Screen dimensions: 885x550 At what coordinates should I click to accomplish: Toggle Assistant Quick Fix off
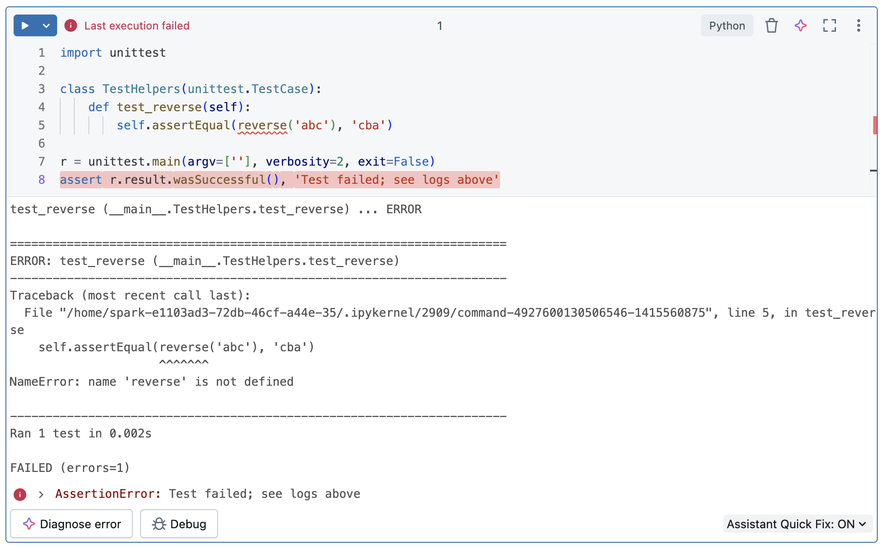pyautogui.click(x=798, y=524)
